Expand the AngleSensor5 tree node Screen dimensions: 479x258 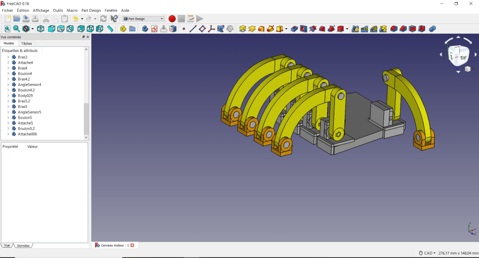[8, 112]
